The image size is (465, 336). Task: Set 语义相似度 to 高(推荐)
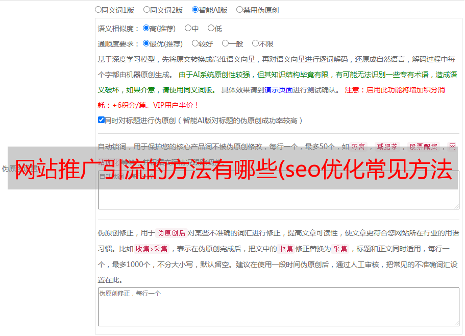tap(146, 28)
